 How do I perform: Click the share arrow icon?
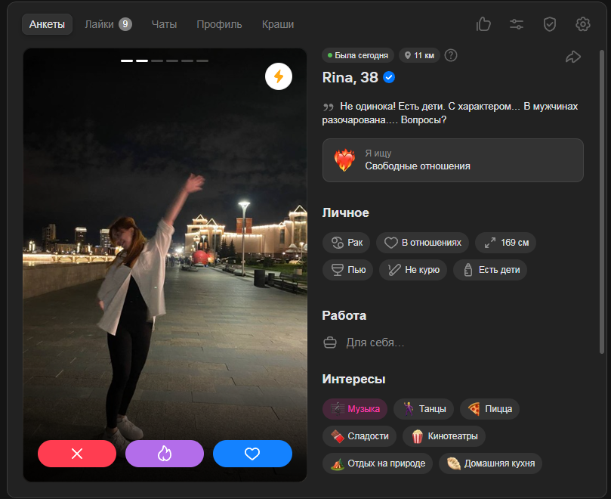click(x=572, y=57)
